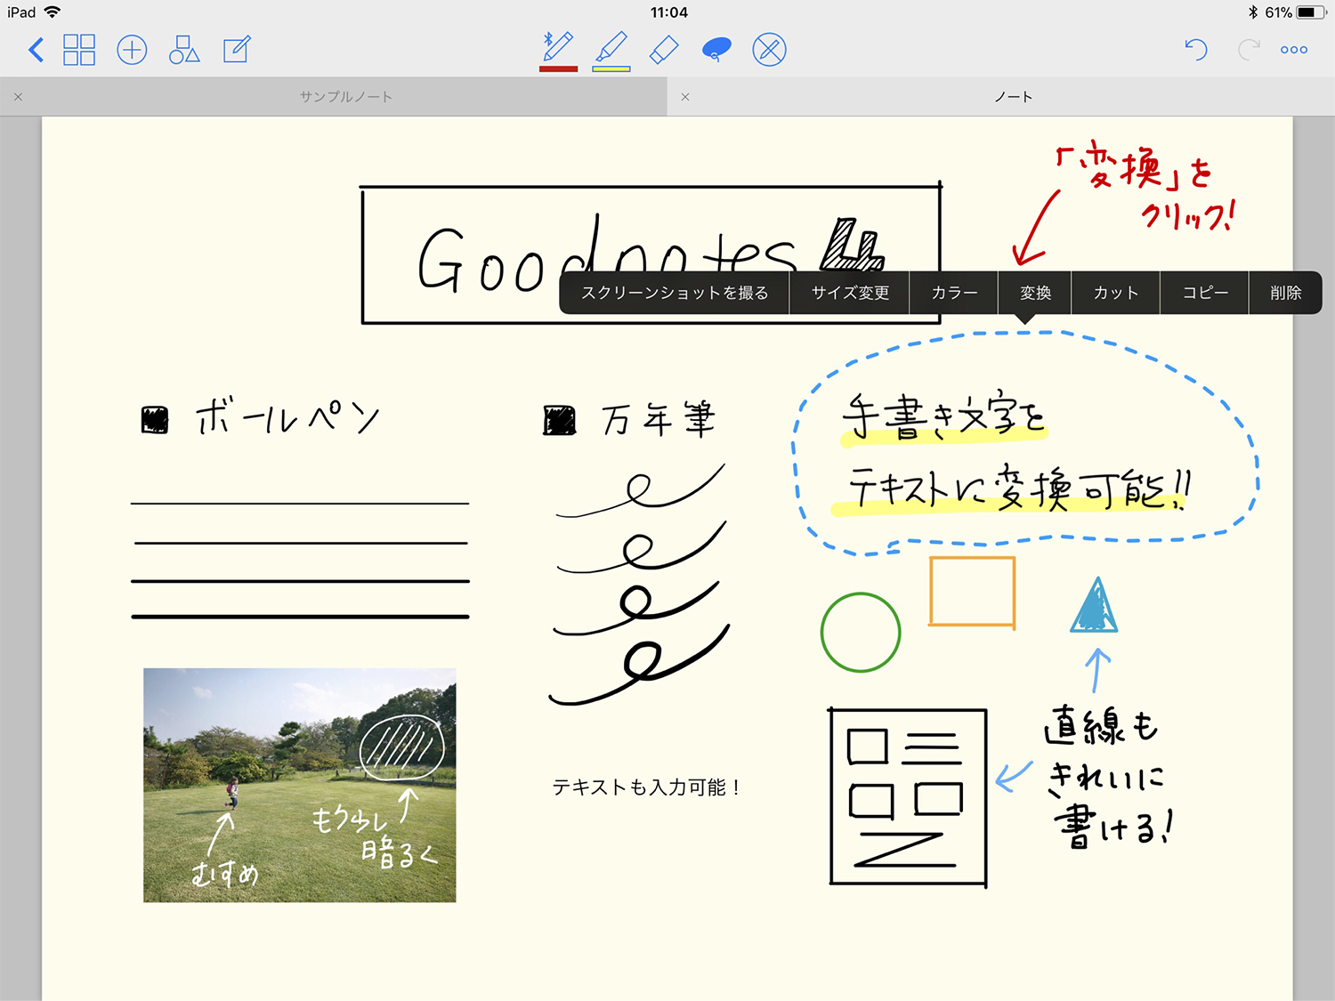Undo the last action
Screen dimensions: 1335x1001
(x=1196, y=50)
